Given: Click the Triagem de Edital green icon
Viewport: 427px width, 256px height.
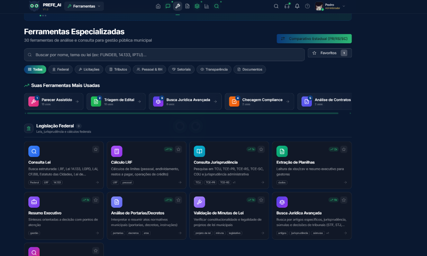Looking at the screenshot, I should click(x=96, y=102).
